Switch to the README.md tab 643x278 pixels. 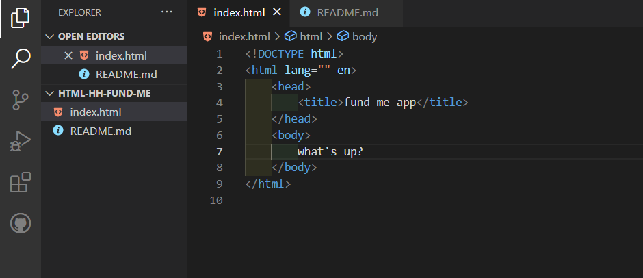[347, 13]
